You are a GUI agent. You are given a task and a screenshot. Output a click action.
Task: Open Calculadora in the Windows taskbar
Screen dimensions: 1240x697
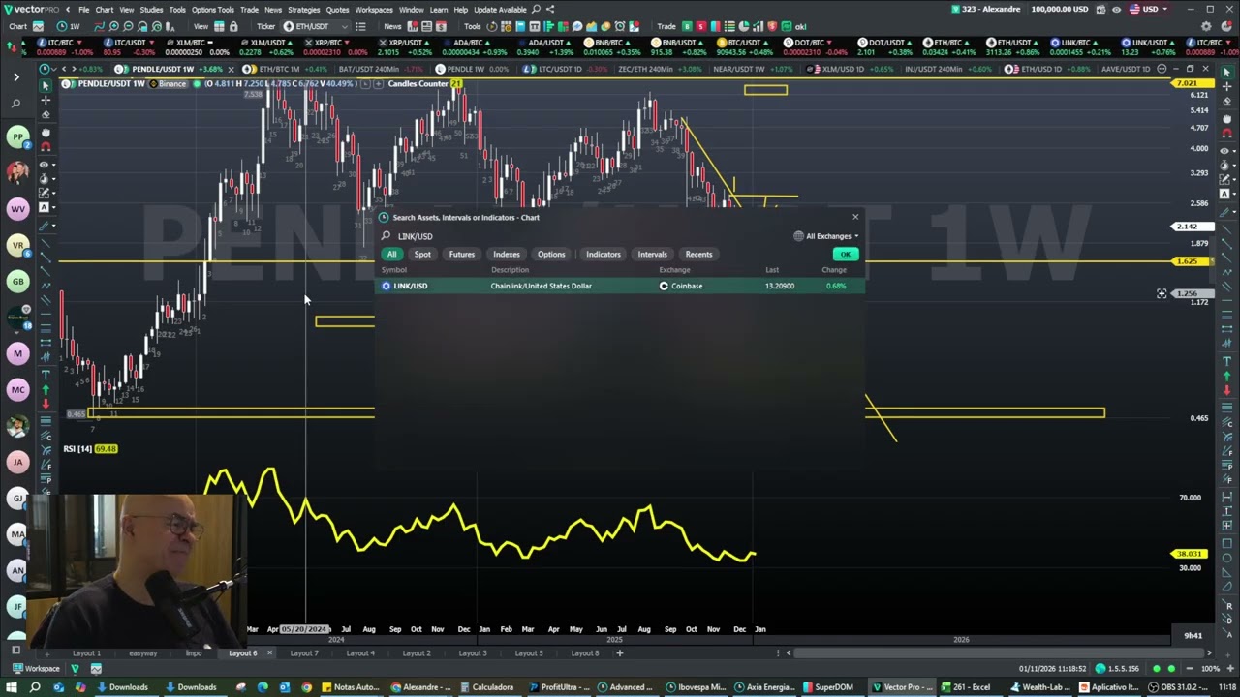click(486, 687)
